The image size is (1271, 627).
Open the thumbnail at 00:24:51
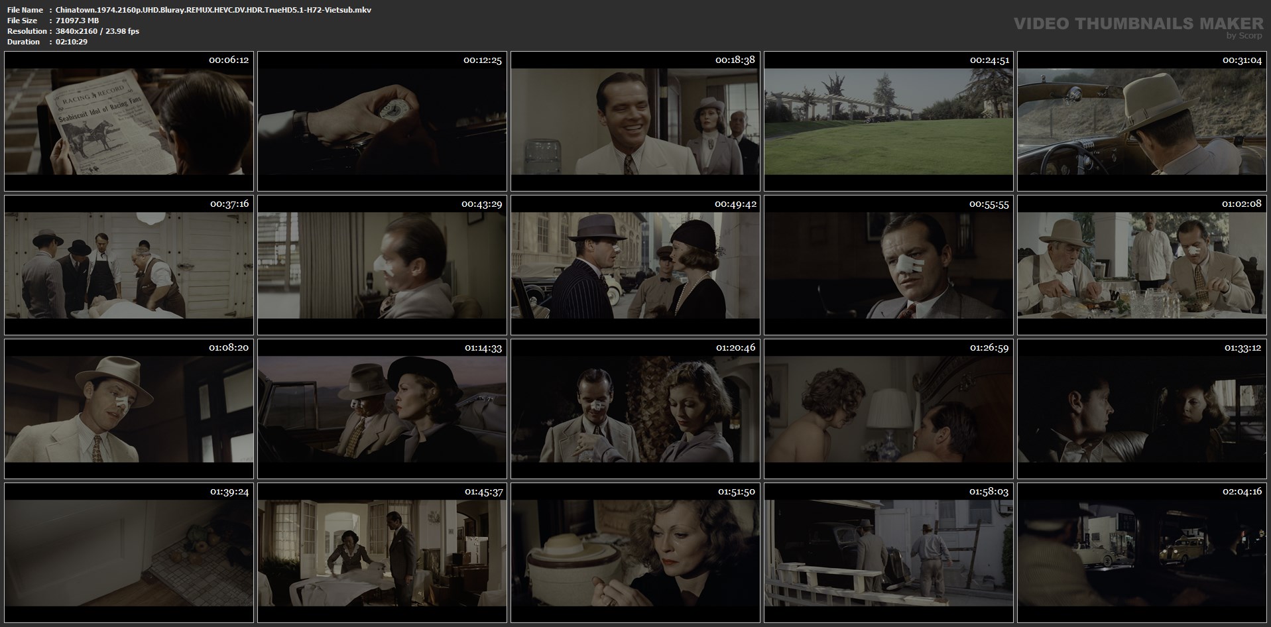click(x=888, y=121)
